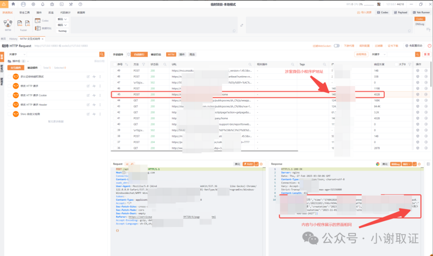Screen dimensions: 433x256
Task: Tick the checkbox for row 38
Action: click(x=115, y=136)
